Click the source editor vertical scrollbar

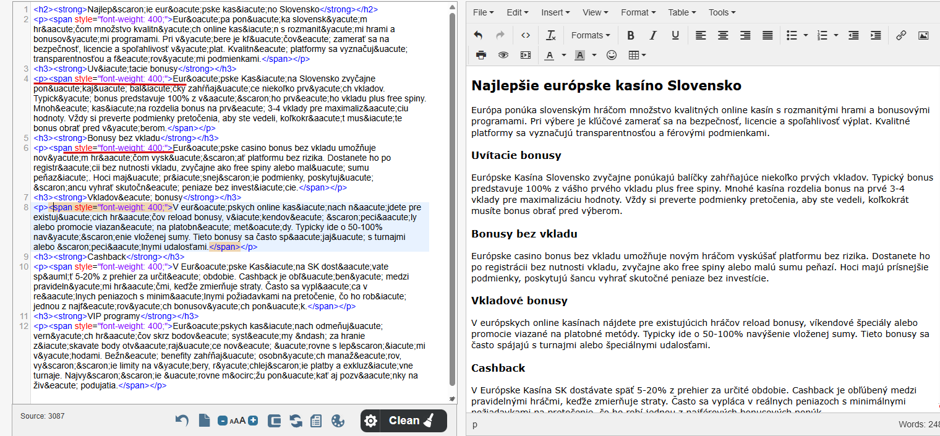pos(452,198)
